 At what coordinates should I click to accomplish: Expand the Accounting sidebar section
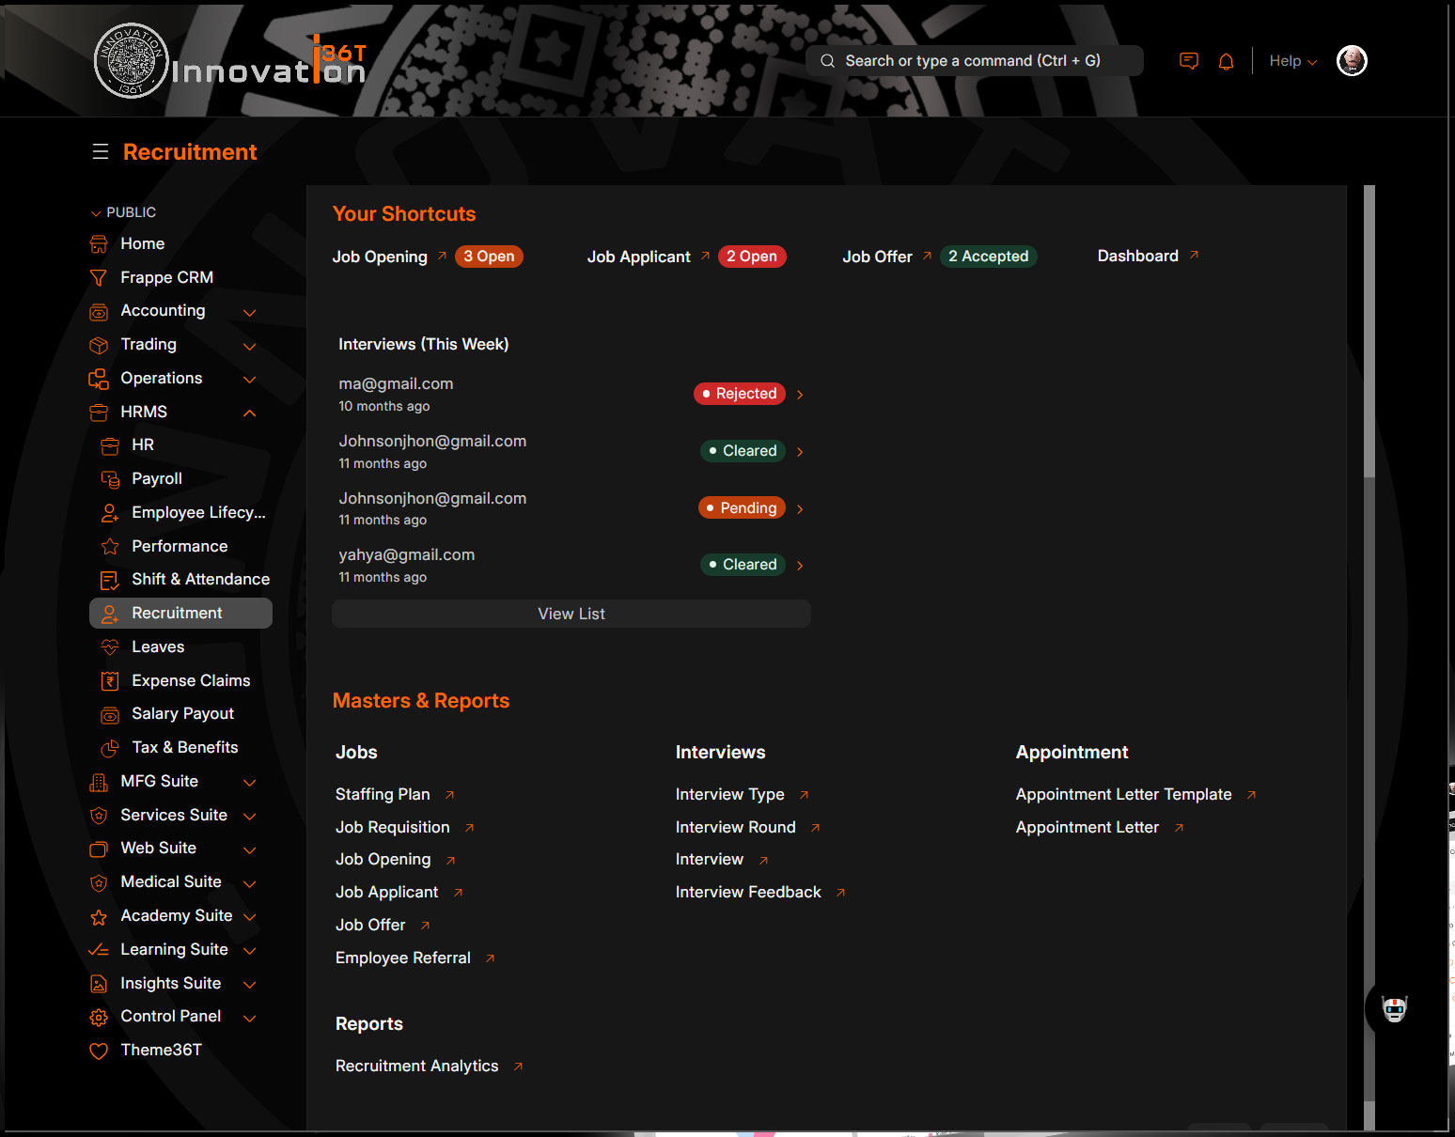point(250,312)
